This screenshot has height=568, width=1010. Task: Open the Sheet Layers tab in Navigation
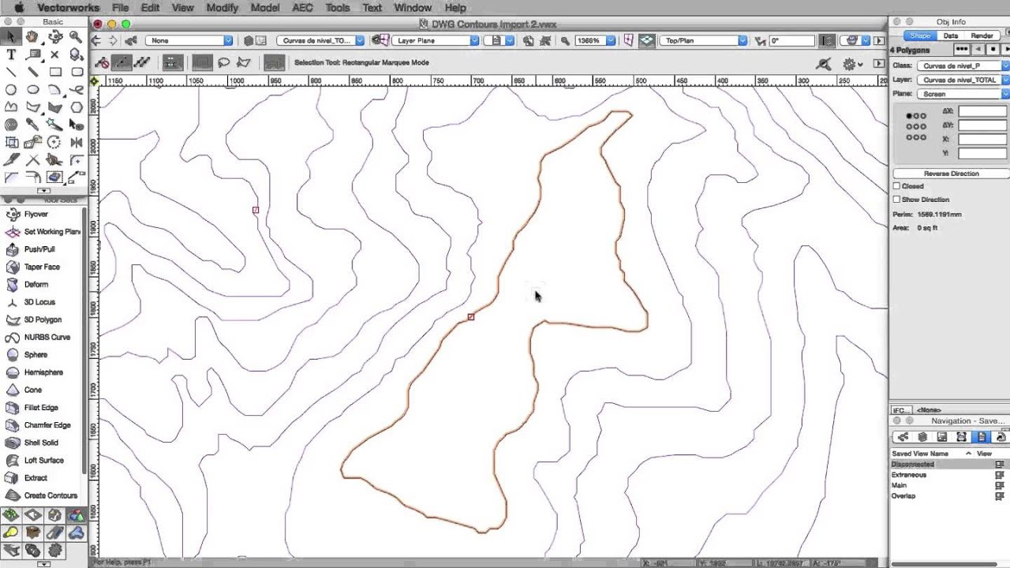pyautogui.click(x=942, y=436)
